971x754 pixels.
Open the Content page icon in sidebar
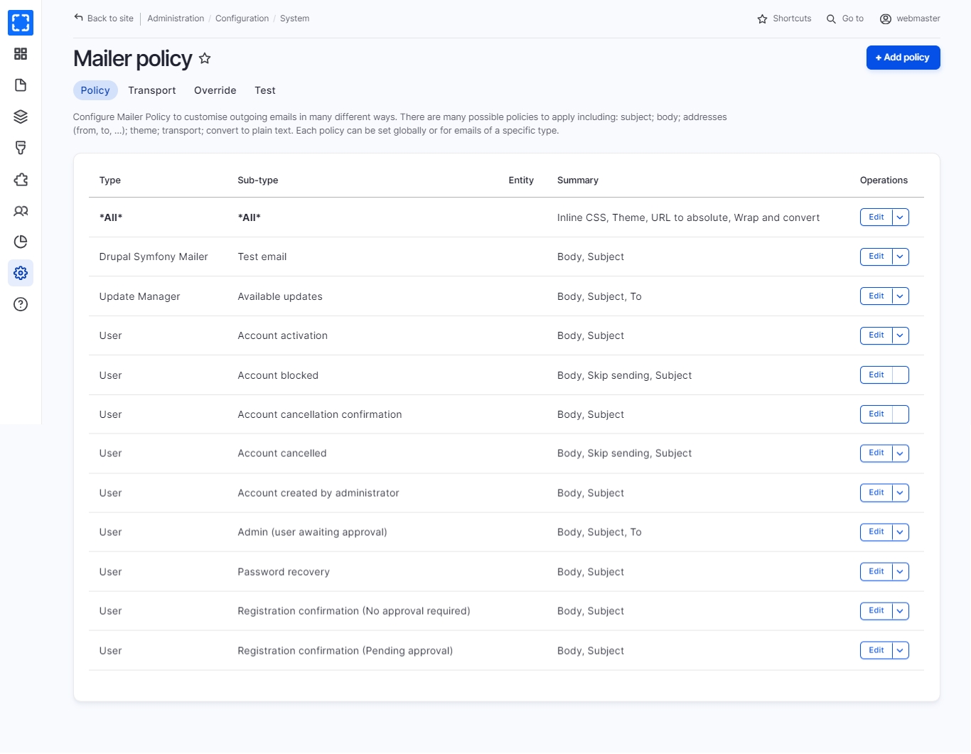[x=21, y=85]
